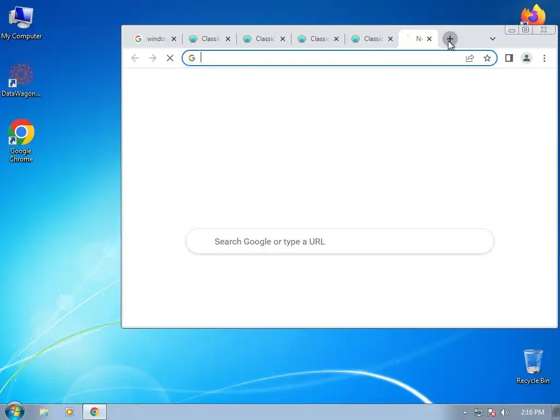Open the network status tray icon
This screenshot has height=420, width=560.
479,412
